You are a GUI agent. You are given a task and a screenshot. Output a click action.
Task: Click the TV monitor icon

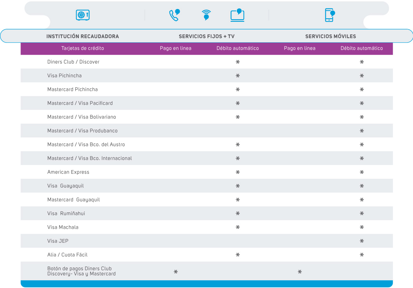tap(237, 15)
